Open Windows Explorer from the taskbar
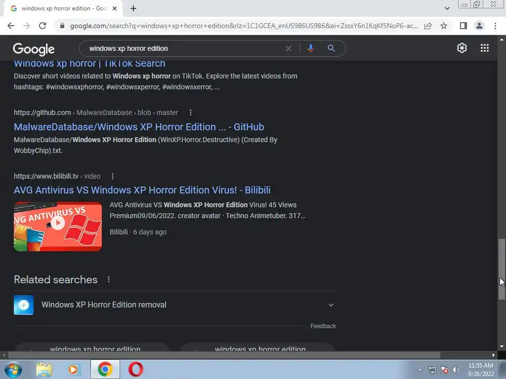 [x=44, y=369]
